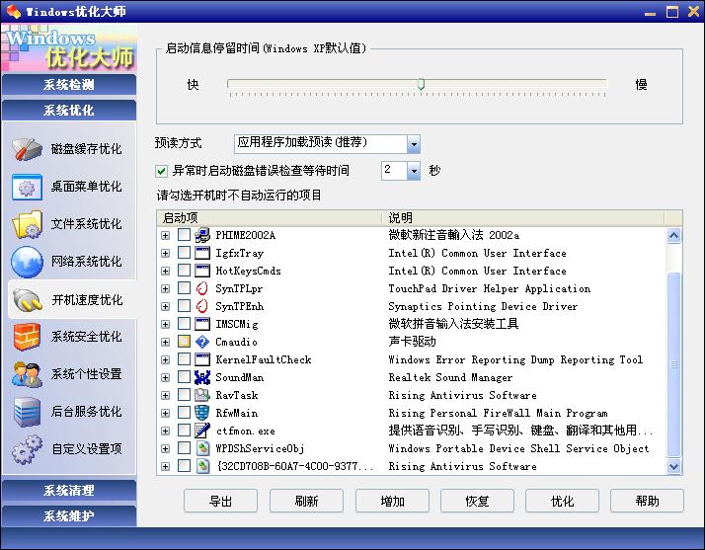
Task: Click the RavTask antivirus icon
Action: tap(202, 395)
